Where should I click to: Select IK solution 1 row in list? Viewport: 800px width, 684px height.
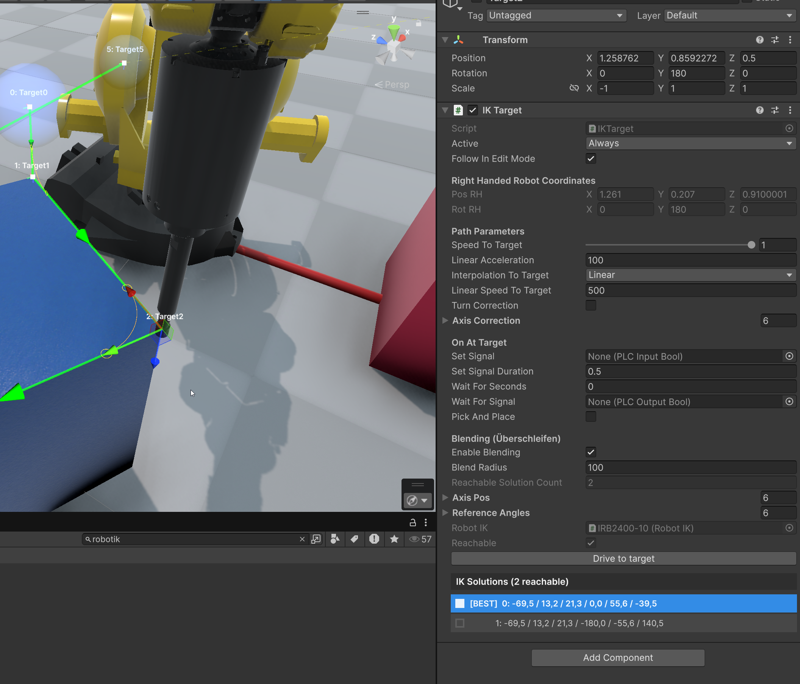(x=623, y=623)
